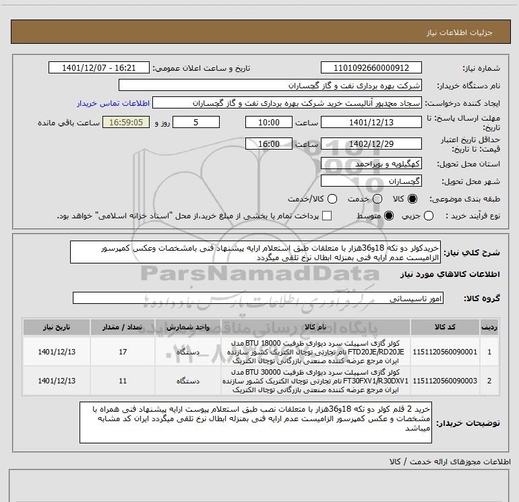This screenshot has width=519, height=502.
Task: Click the ردیف column header
Action: click(x=489, y=327)
